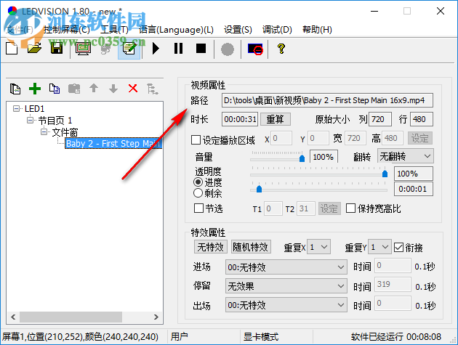Add item with green plus icon
The image size is (458, 345).
[x=35, y=89]
